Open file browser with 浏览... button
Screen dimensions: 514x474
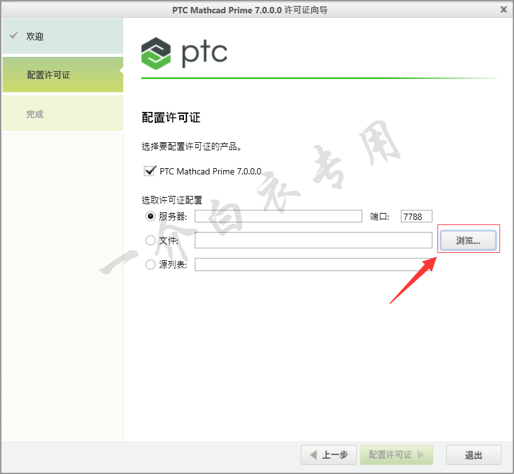(x=468, y=240)
